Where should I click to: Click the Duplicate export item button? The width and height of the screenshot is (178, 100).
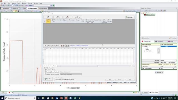(58, 17)
